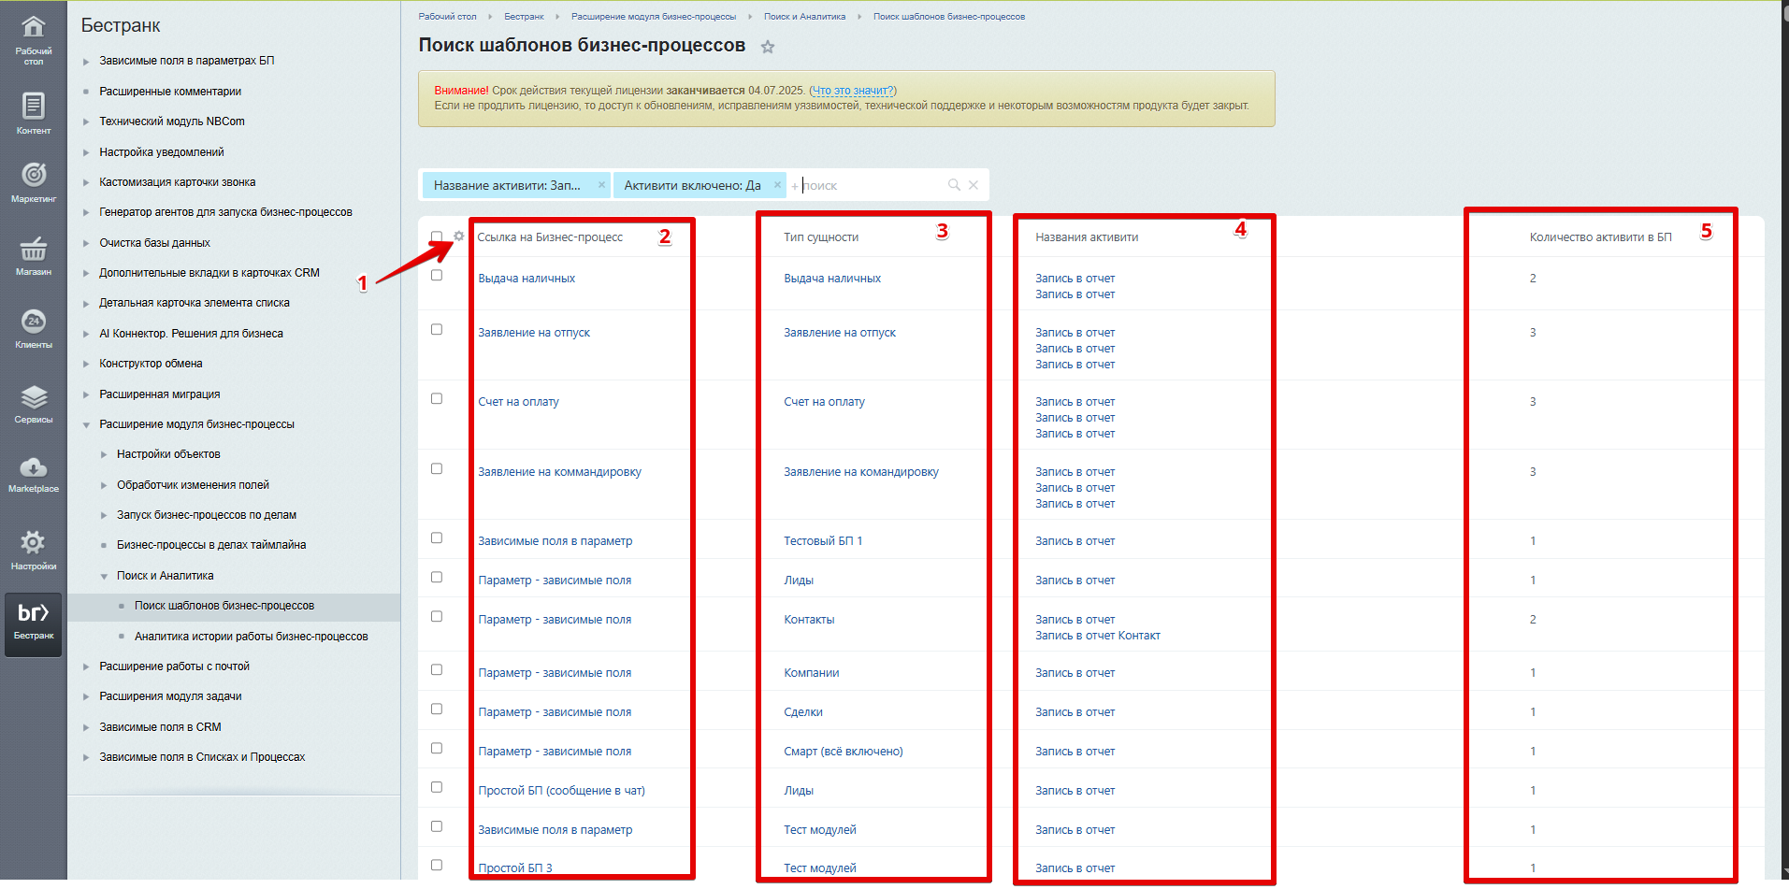This screenshot has height=889, width=1789.
Task: Open the Заявление на отпуск business process link
Action: (534, 333)
